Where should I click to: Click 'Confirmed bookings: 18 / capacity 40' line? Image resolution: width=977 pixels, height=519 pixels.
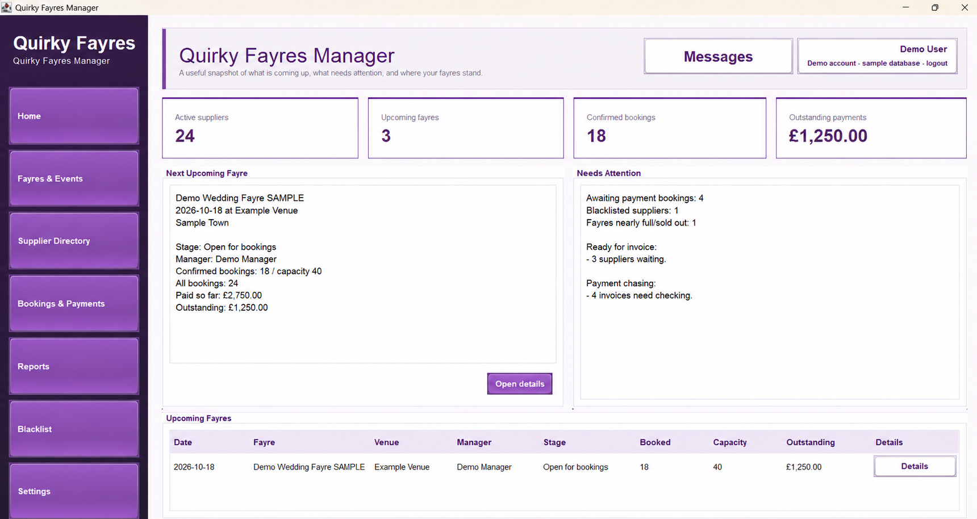(249, 271)
